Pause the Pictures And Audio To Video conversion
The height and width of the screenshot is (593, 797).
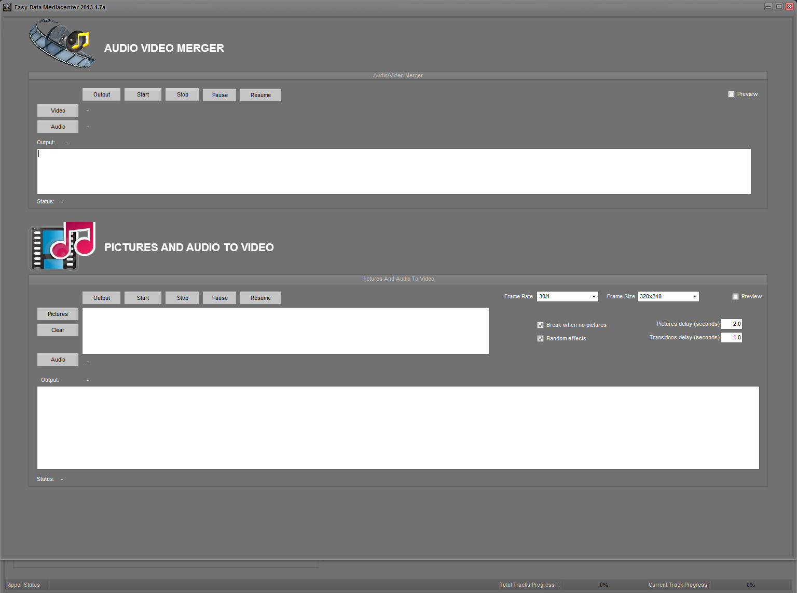(x=219, y=298)
